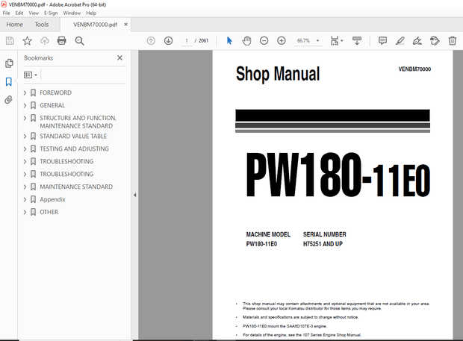Click the page number input field
463x341 pixels.
187,41
